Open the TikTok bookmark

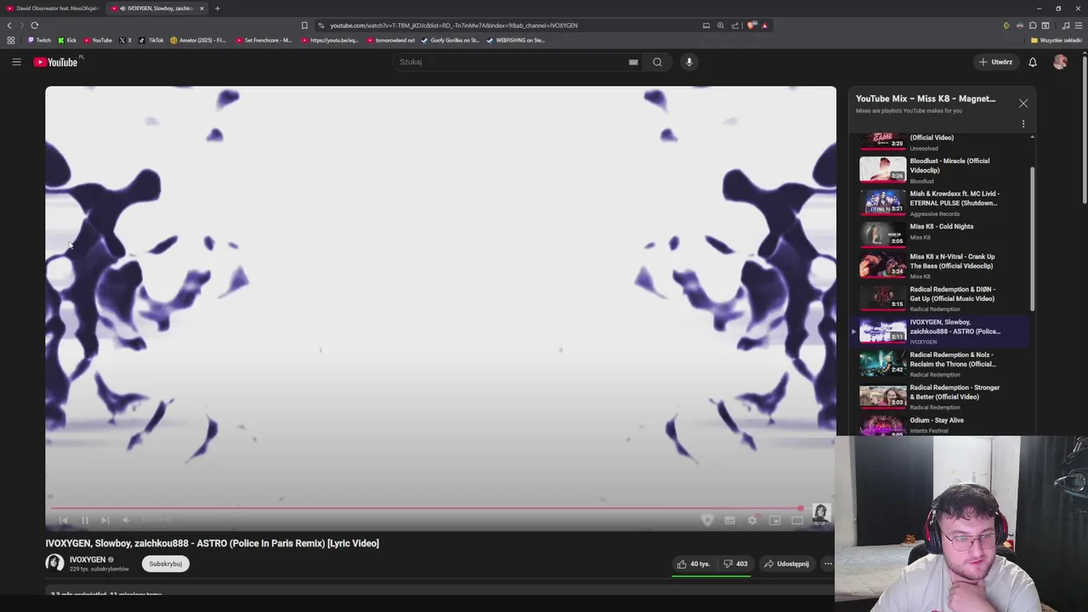pyautogui.click(x=151, y=40)
